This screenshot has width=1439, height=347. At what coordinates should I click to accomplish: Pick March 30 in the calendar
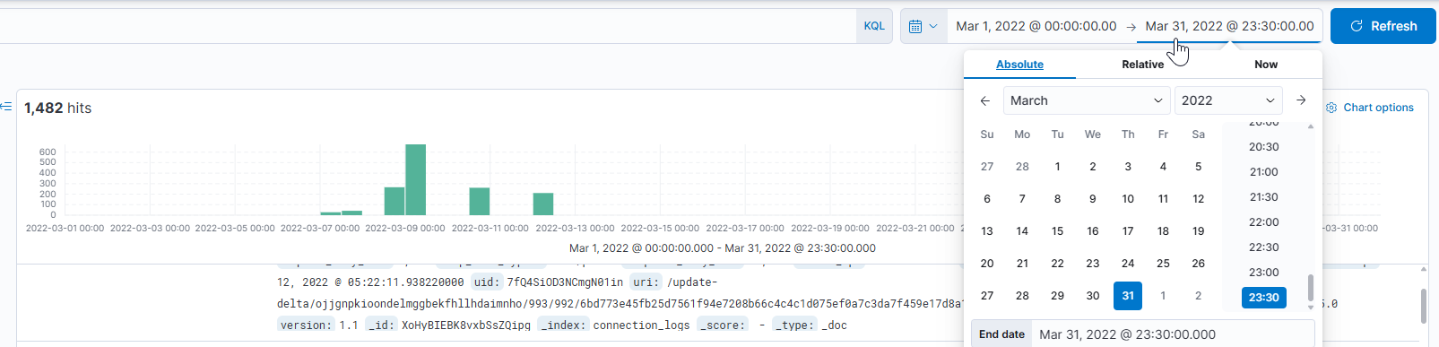[x=1092, y=296]
